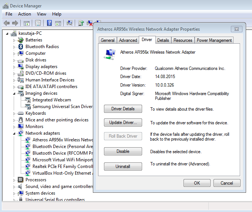Click the Update Driver... button
This screenshot has height=212, width=252.
[123, 122]
